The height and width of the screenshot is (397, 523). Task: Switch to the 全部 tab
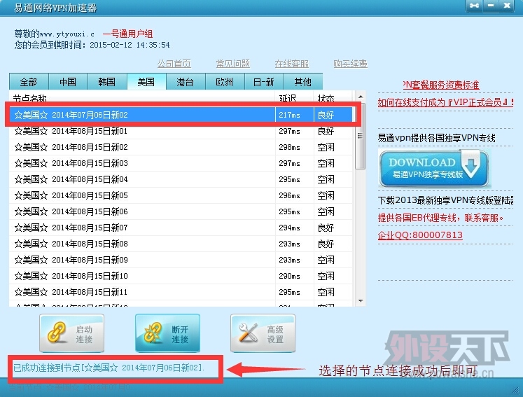(x=29, y=82)
